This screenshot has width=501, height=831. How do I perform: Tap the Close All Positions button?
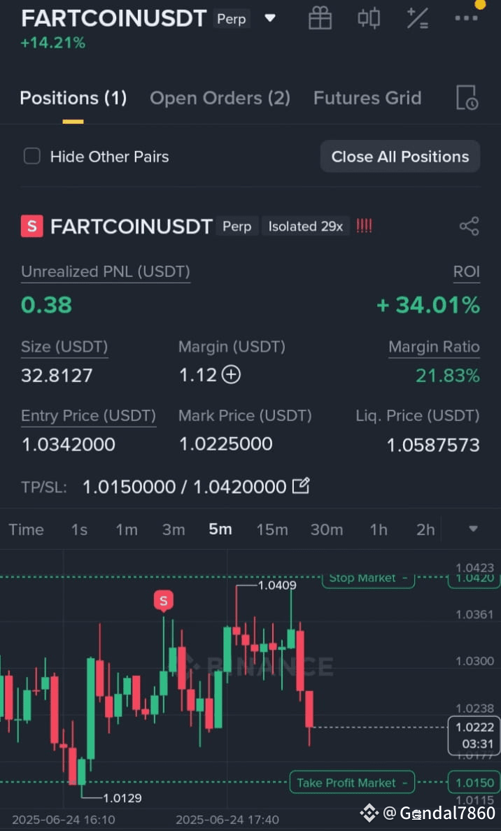400,157
